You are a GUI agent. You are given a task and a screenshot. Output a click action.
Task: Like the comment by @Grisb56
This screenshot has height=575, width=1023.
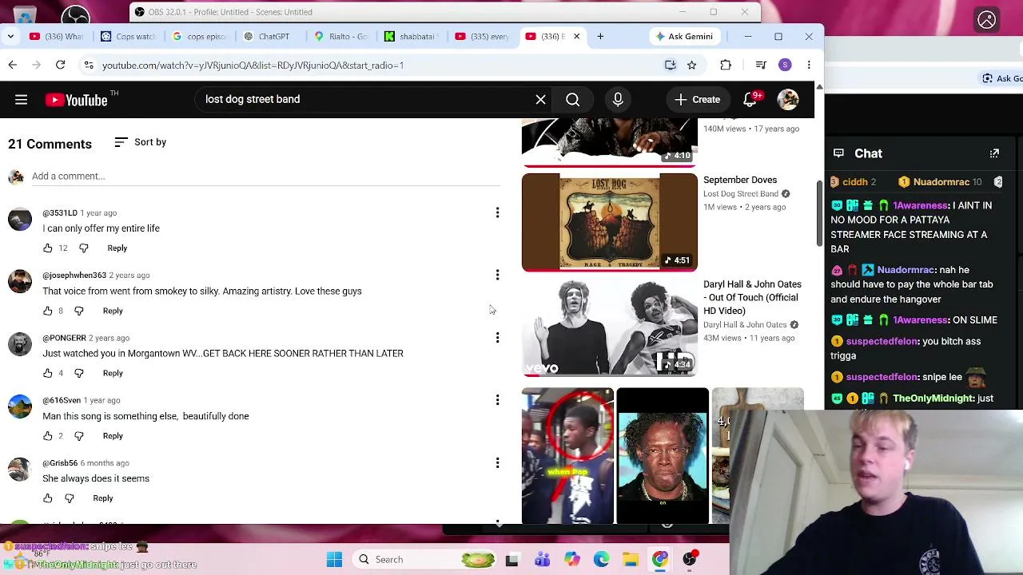pos(48,498)
